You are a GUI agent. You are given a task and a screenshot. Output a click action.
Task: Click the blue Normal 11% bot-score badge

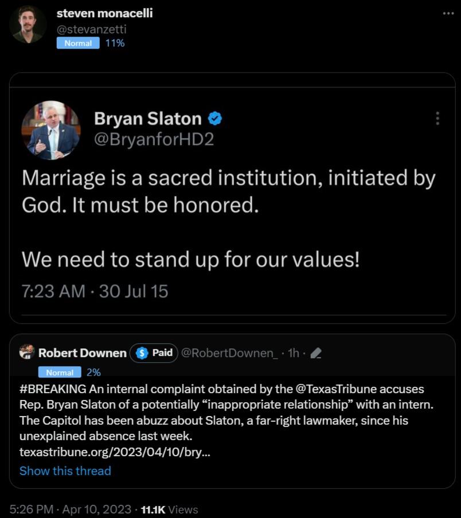point(79,42)
